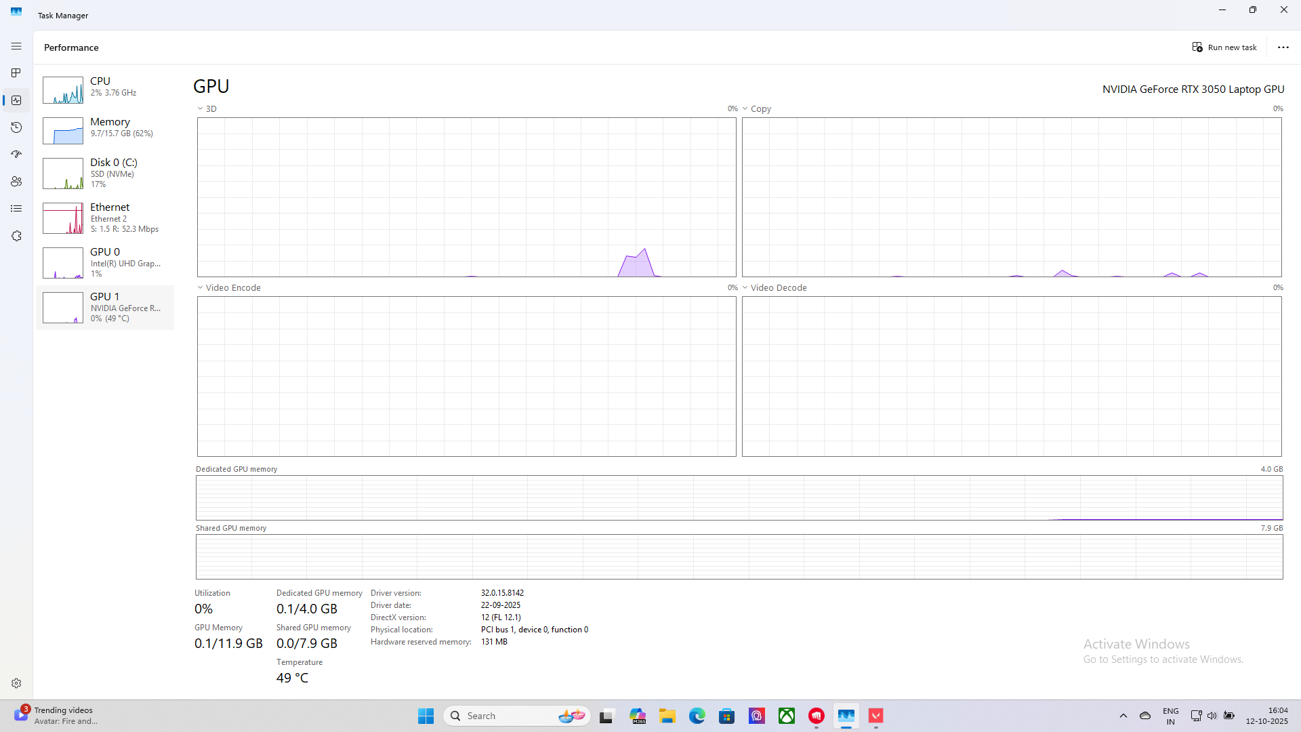The width and height of the screenshot is (1301, 732).
Task: Open Microsoft Edge from the taskbar
Action: pyautogui.click(x=697, y=716)
